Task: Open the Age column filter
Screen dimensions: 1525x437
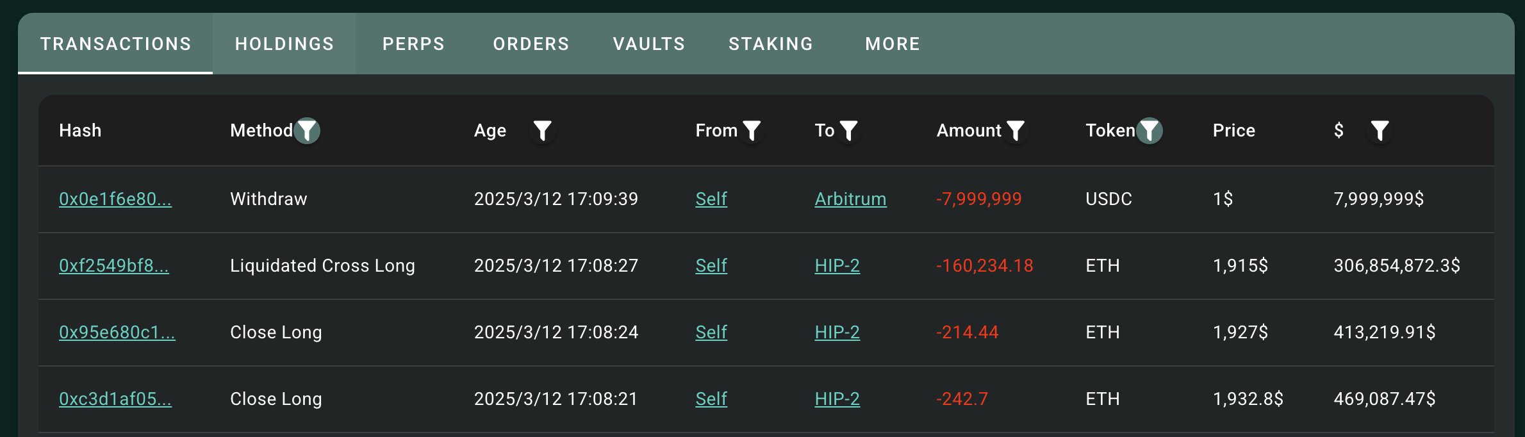Action: 543,131
